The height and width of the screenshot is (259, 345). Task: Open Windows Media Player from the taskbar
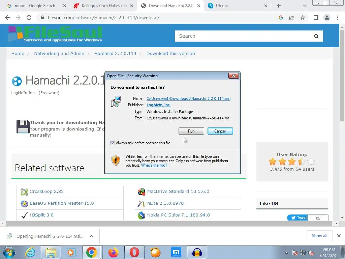[71, 252]
